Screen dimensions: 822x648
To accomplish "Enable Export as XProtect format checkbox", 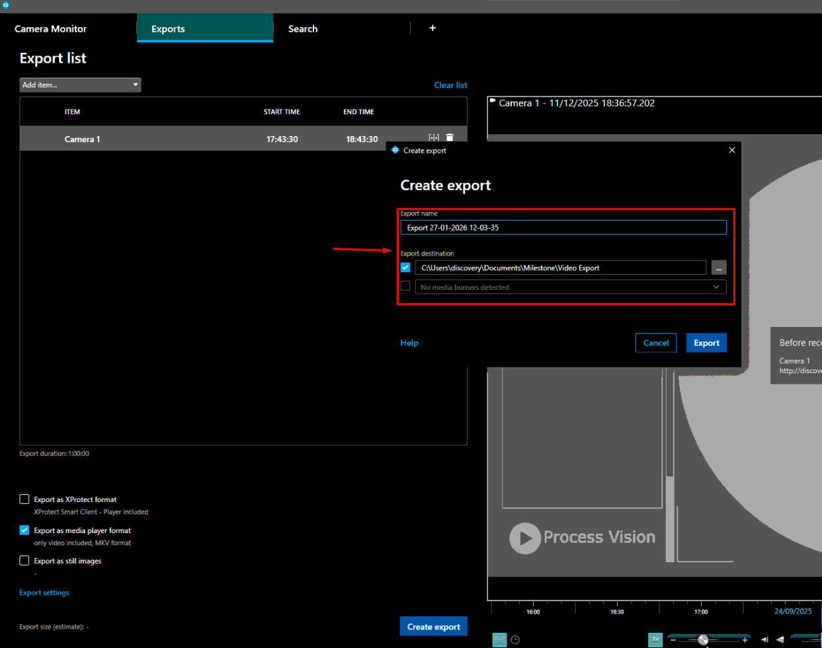I will 24,499.
